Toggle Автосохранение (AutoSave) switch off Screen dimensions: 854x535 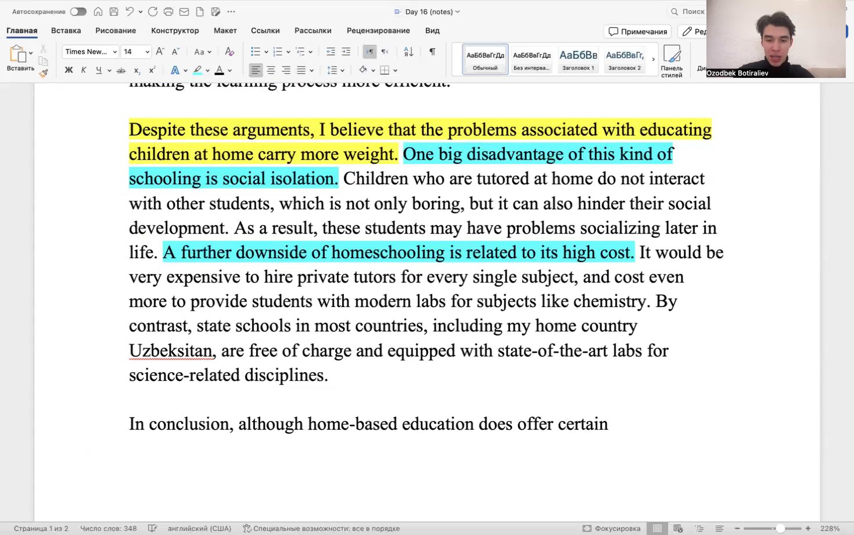click(x=78, y=11)
